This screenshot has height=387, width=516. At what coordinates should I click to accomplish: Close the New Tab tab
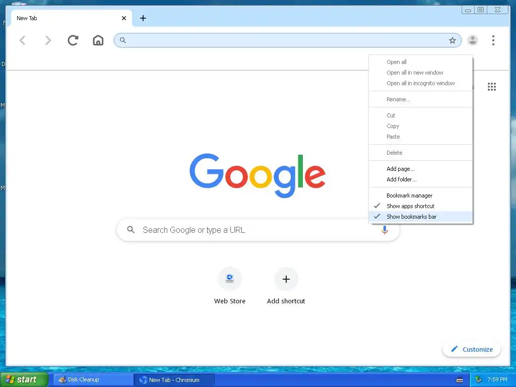pyautogui.click(x=124, y=18)
